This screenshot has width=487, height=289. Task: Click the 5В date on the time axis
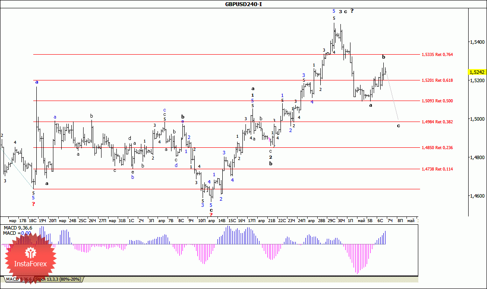[370, 221]
